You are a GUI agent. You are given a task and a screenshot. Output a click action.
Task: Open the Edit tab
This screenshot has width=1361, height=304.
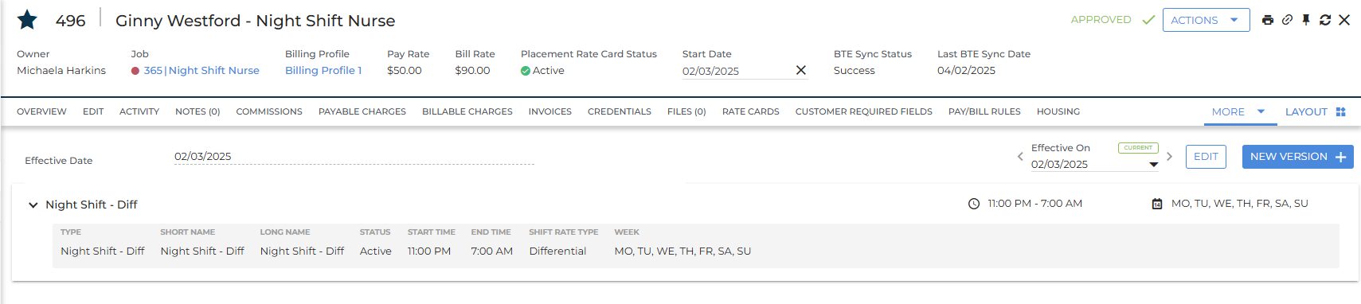93,112
